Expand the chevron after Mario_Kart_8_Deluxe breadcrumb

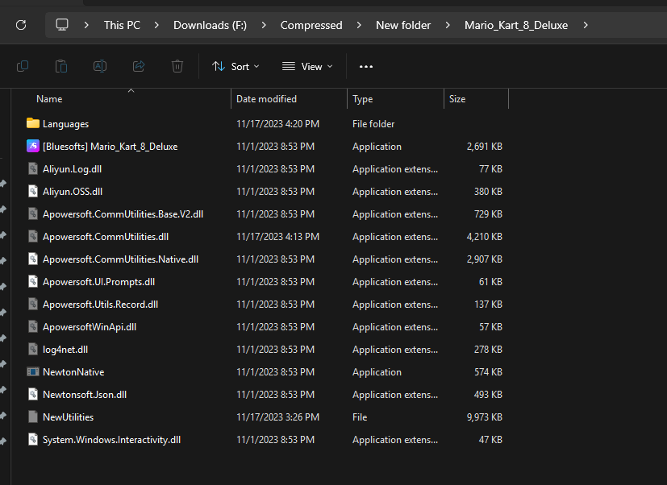[x=586, y=25]
